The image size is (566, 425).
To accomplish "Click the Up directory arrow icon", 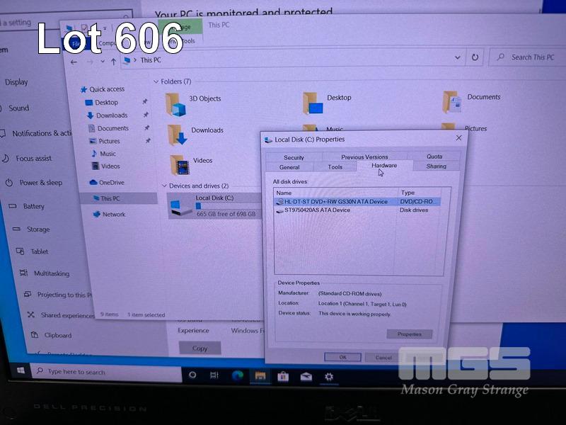I will point(113,62).
